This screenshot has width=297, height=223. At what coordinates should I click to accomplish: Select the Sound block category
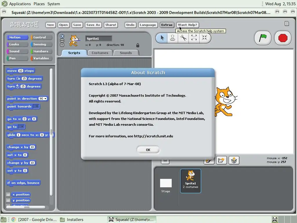click(17, 51)
